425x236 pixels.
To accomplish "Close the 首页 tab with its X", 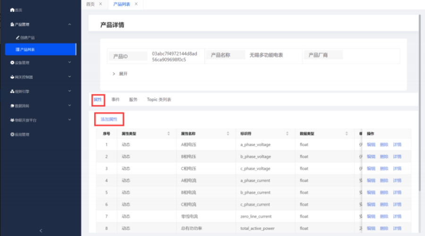I will [101, 4].
